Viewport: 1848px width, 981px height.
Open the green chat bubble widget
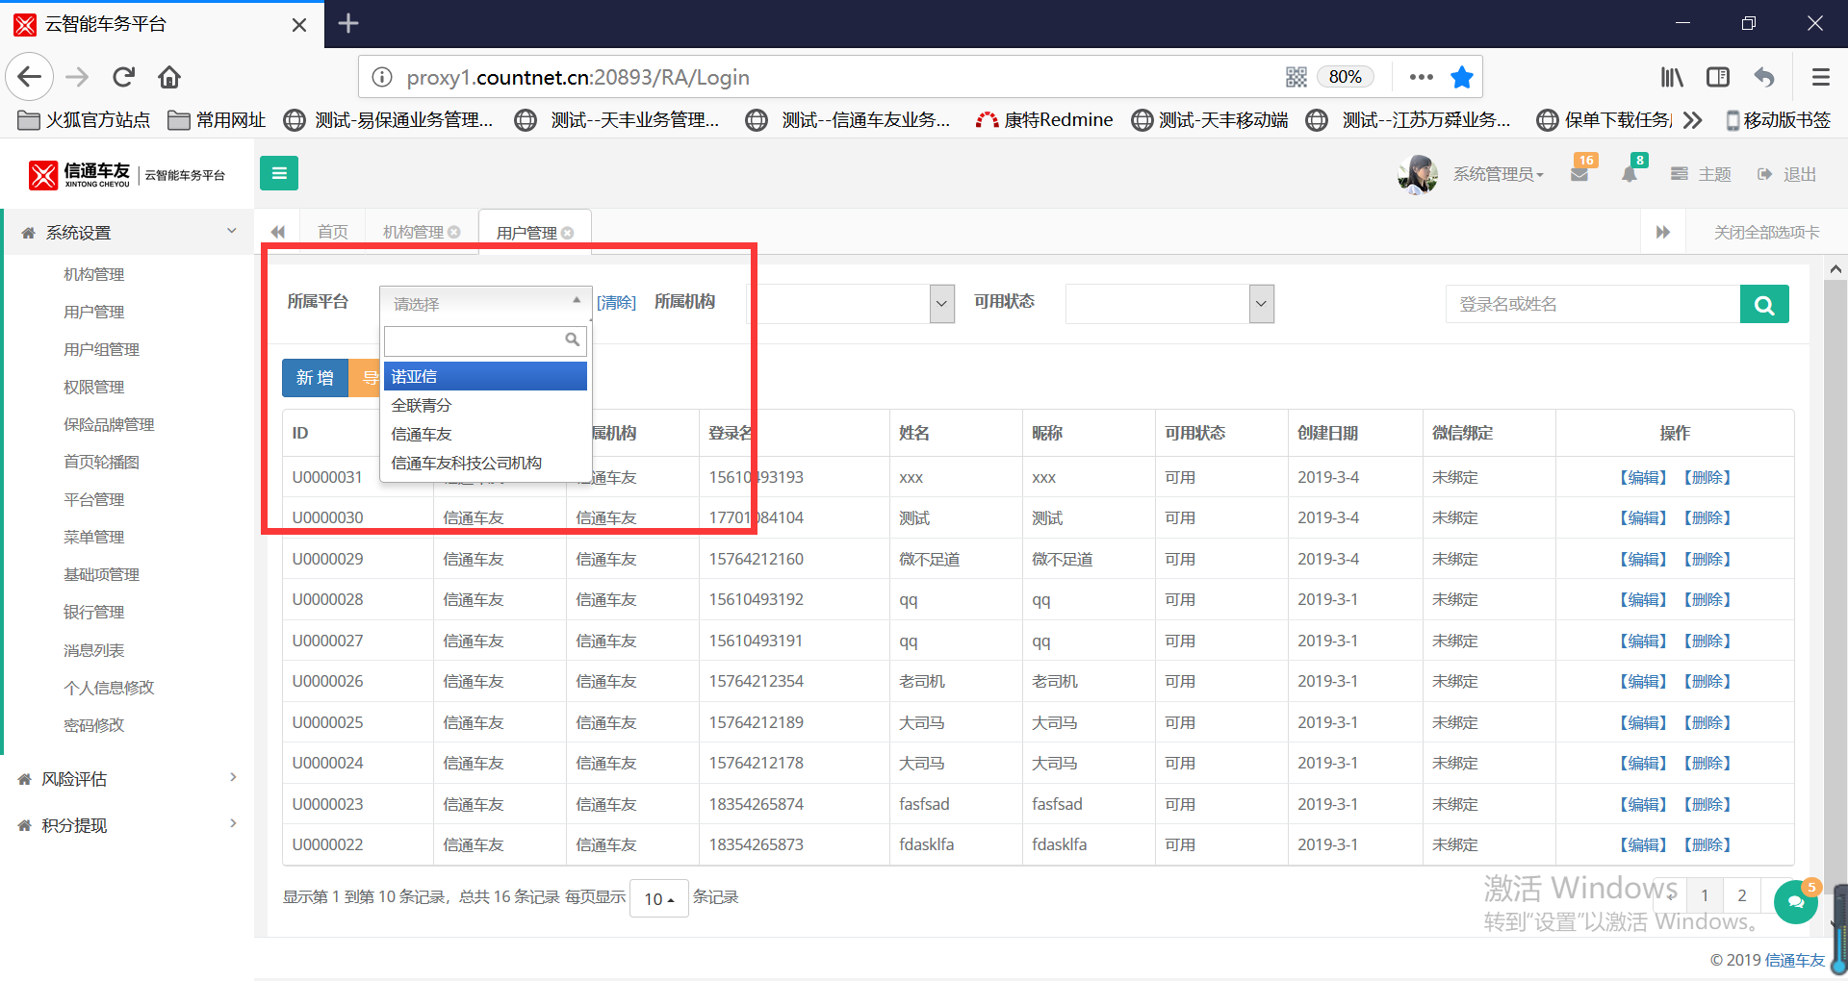click(x=1795, y=902)
